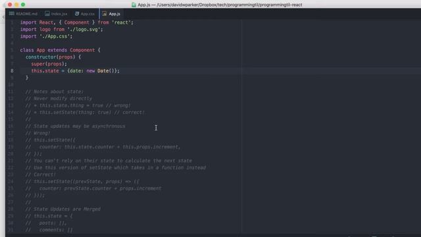Click the file icon on index.jsx tab

47,13
